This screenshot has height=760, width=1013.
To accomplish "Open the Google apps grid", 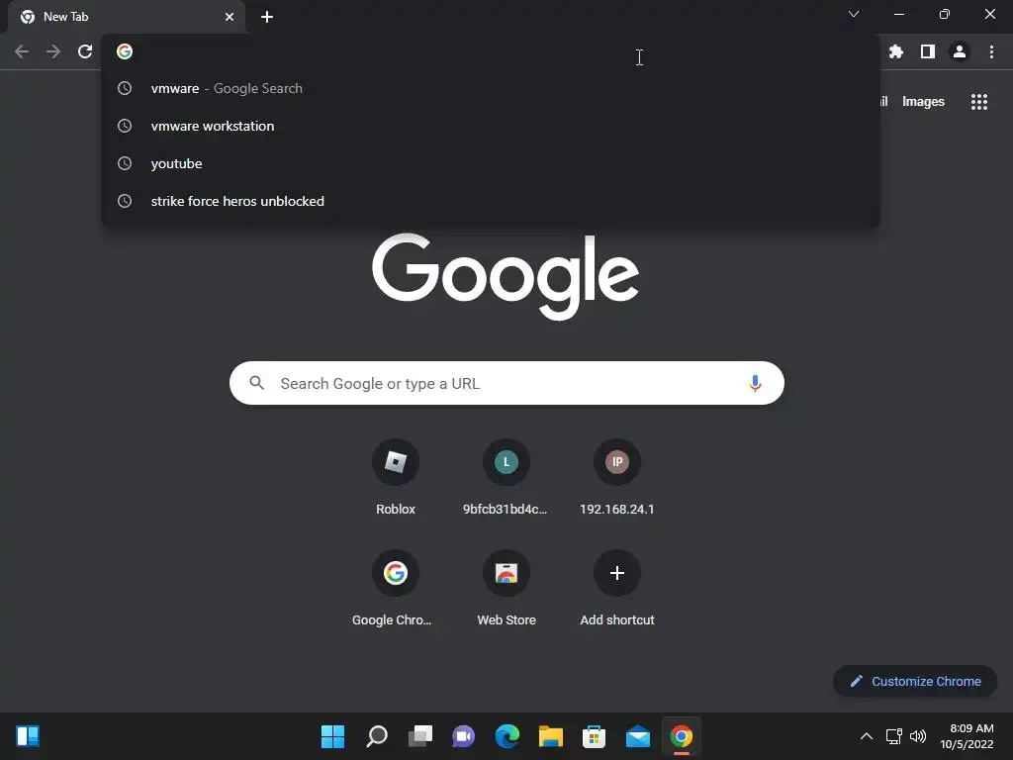I will (x=978, y=102).
